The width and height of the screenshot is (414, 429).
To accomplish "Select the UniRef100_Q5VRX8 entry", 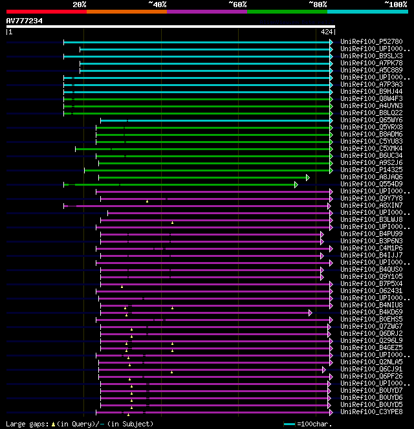I will click(x=371, y=127).
